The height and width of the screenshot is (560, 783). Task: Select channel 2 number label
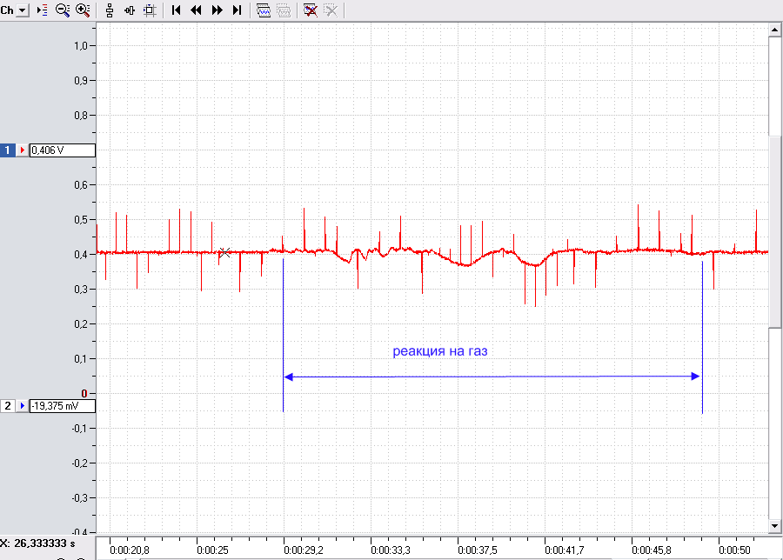tap(8, 406)
